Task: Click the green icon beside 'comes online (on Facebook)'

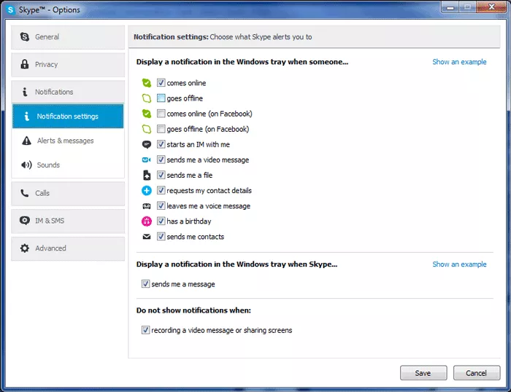Action: pyautogui.click(x=147, y=114)
